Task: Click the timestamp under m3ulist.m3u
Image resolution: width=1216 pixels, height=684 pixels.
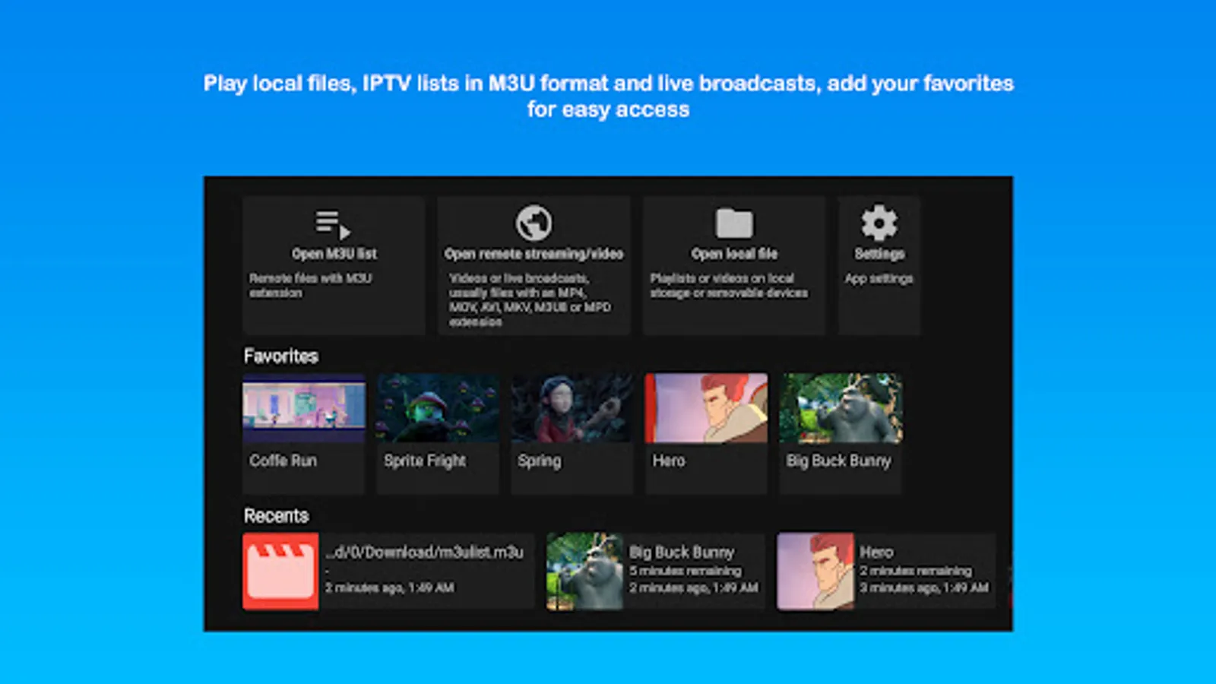Action: 390,587
